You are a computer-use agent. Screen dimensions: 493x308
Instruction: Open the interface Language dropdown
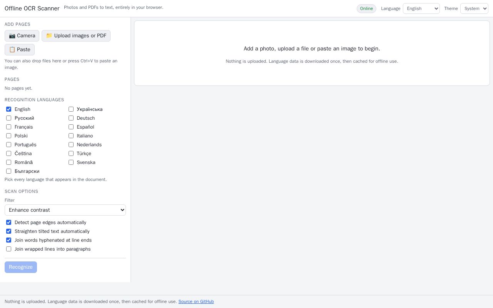(x=421, y=8)
